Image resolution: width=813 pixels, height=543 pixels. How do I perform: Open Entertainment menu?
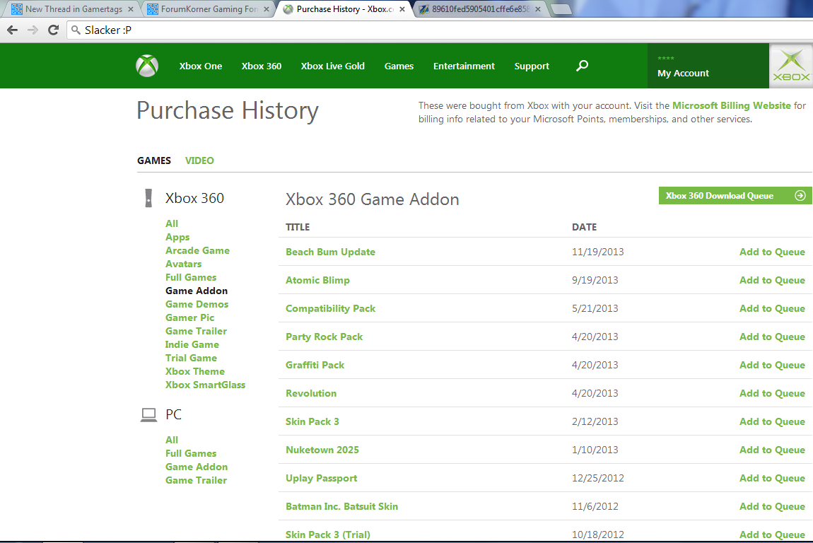point(464,66)
